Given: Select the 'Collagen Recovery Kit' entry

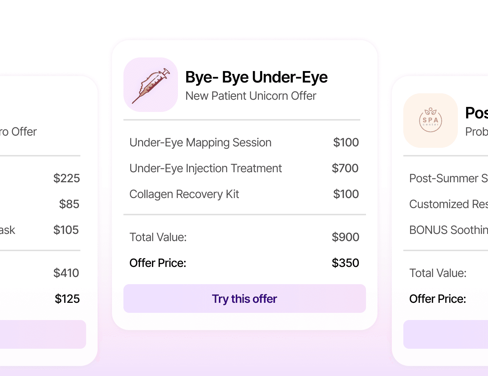Looking at the screenshot, I should click(x=184, y=194).
